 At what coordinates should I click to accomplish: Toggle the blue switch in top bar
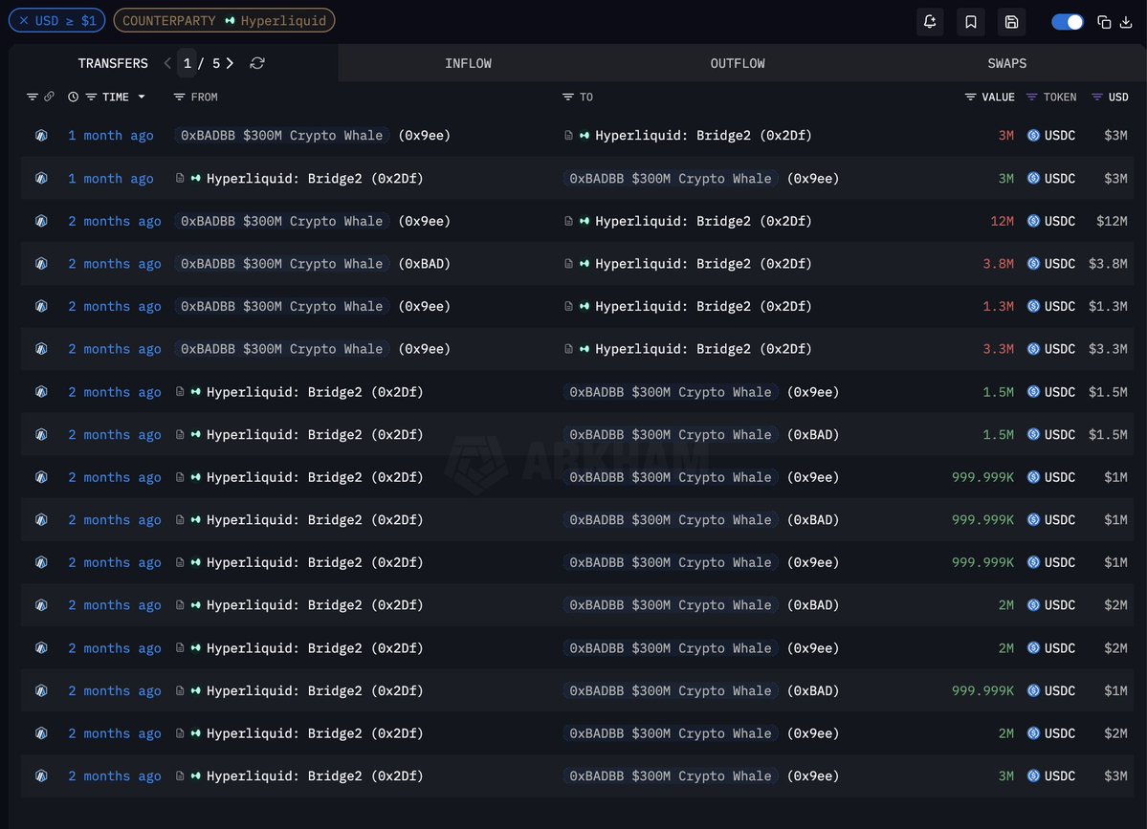tap(1067, 22)
